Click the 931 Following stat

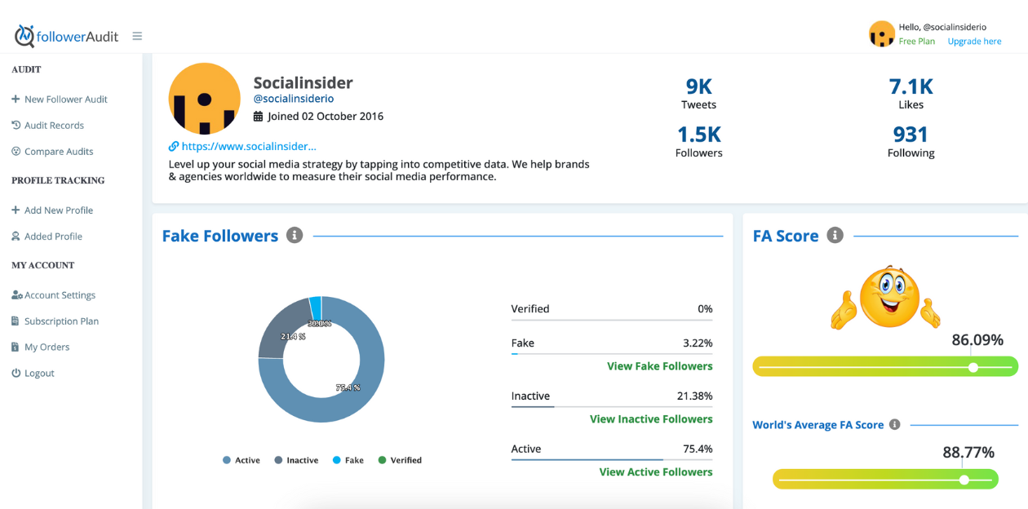pyautogui.click(x=911, y=140)
